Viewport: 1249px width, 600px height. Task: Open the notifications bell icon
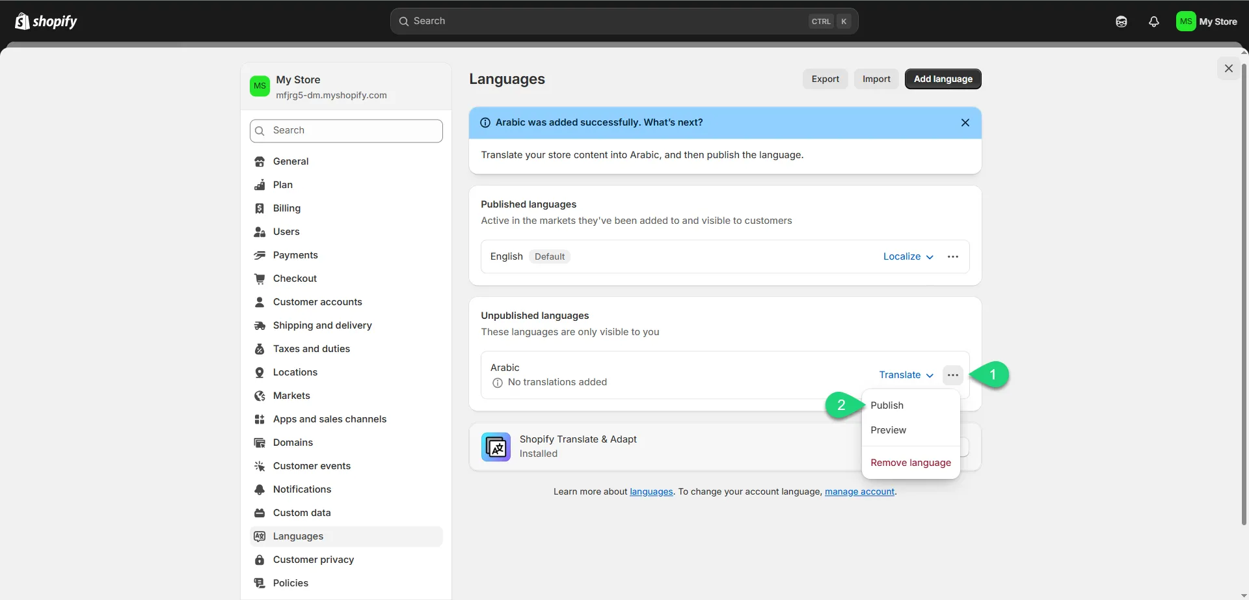(1153, 21)
